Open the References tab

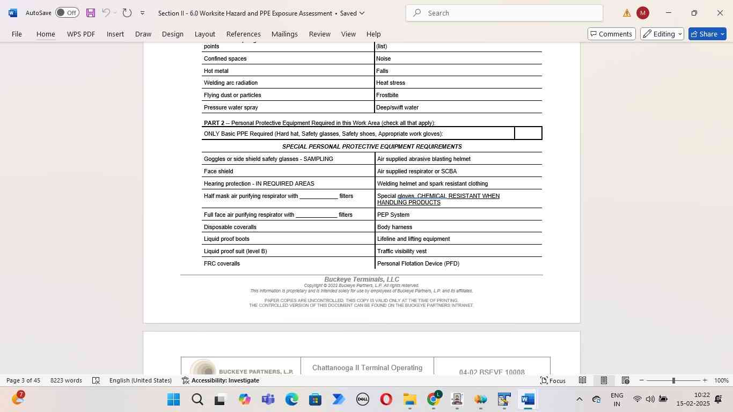pyautogui.click(x=244, y=34)
